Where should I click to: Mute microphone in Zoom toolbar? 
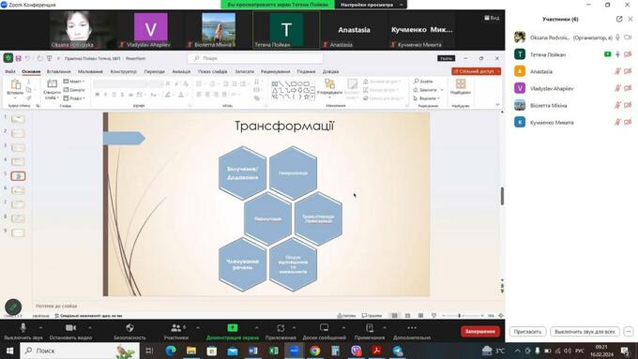[23, 327]
